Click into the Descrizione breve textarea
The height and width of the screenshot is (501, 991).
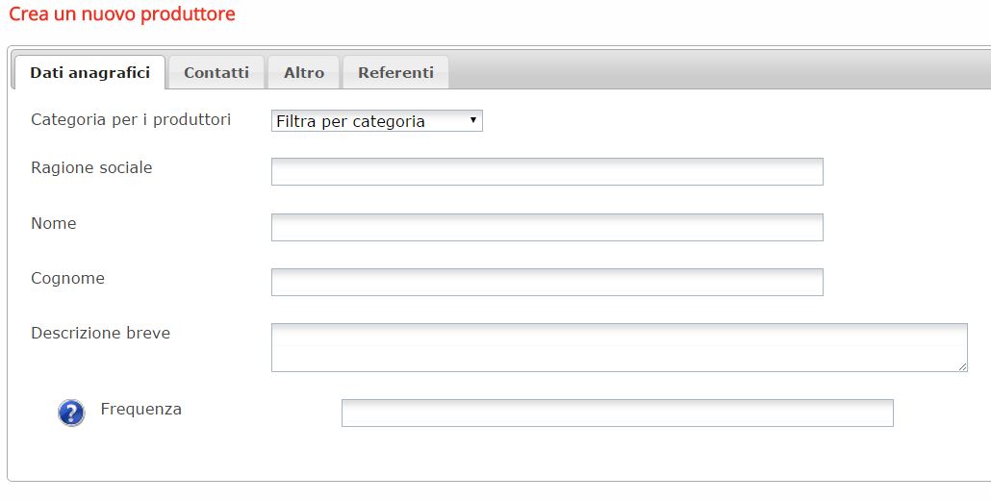tap(620, 347)
